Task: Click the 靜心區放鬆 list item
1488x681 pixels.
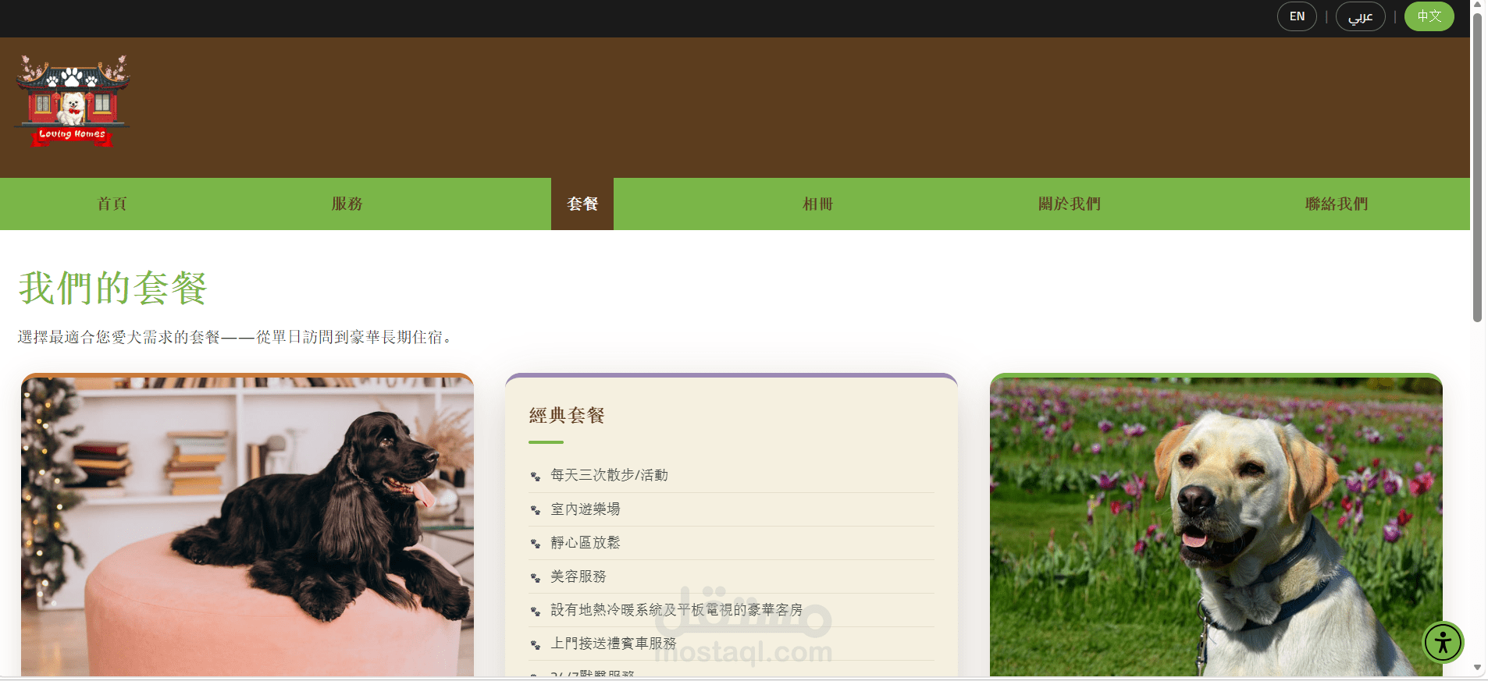Action: pos(732,543)
